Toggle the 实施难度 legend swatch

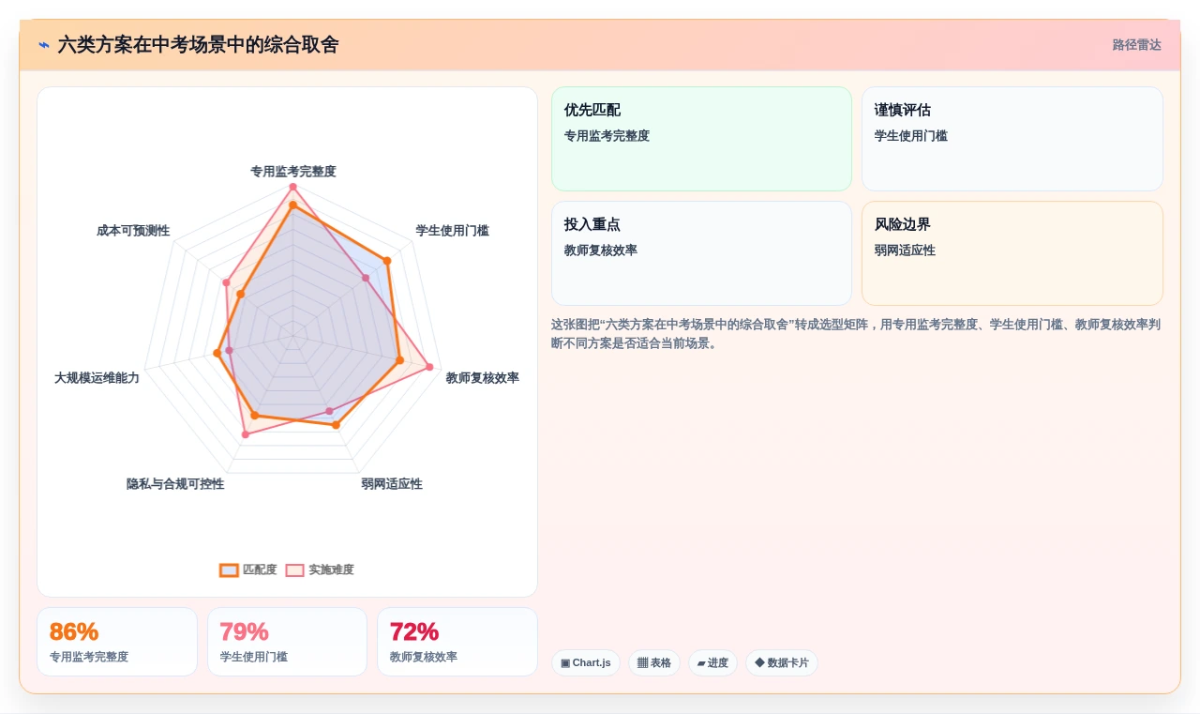(295, 570)
